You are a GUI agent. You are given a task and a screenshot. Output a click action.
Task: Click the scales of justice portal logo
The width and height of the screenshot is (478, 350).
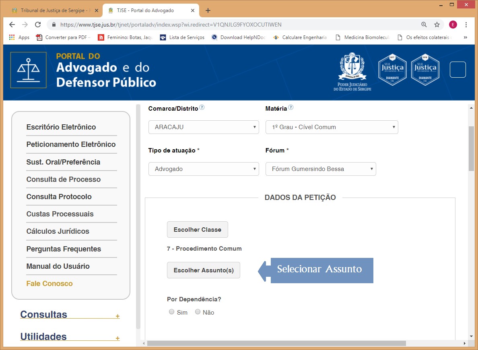(x=28, y=70)
